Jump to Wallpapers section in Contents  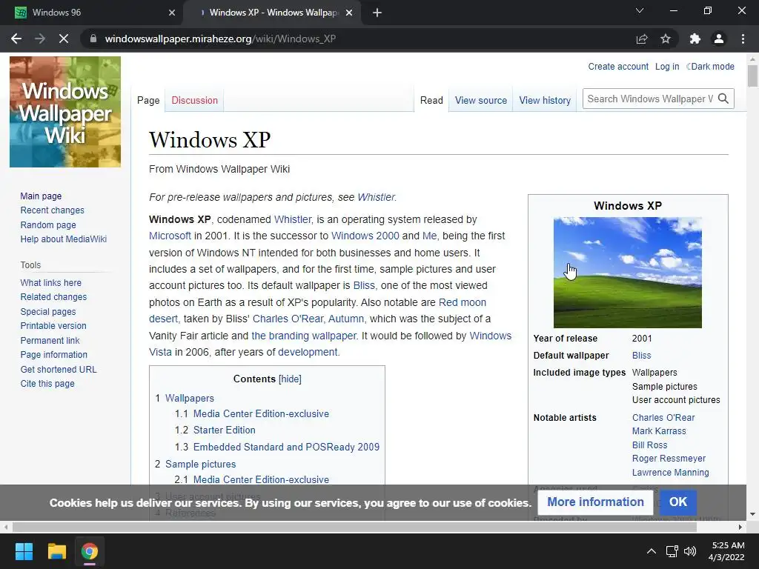click(189, 398)
